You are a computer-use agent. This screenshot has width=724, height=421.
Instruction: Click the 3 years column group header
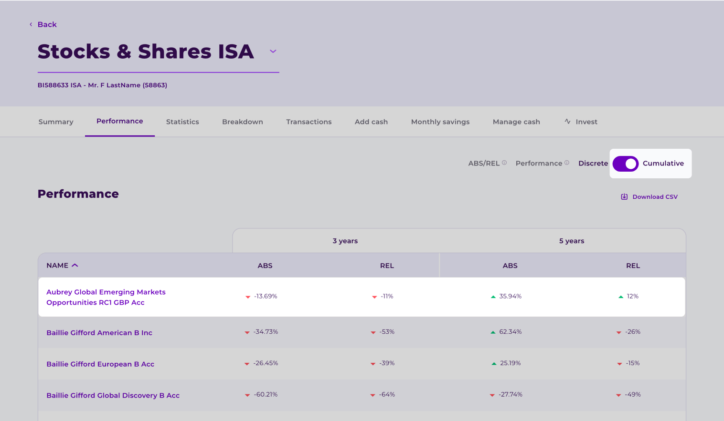(x=345, y=241)
